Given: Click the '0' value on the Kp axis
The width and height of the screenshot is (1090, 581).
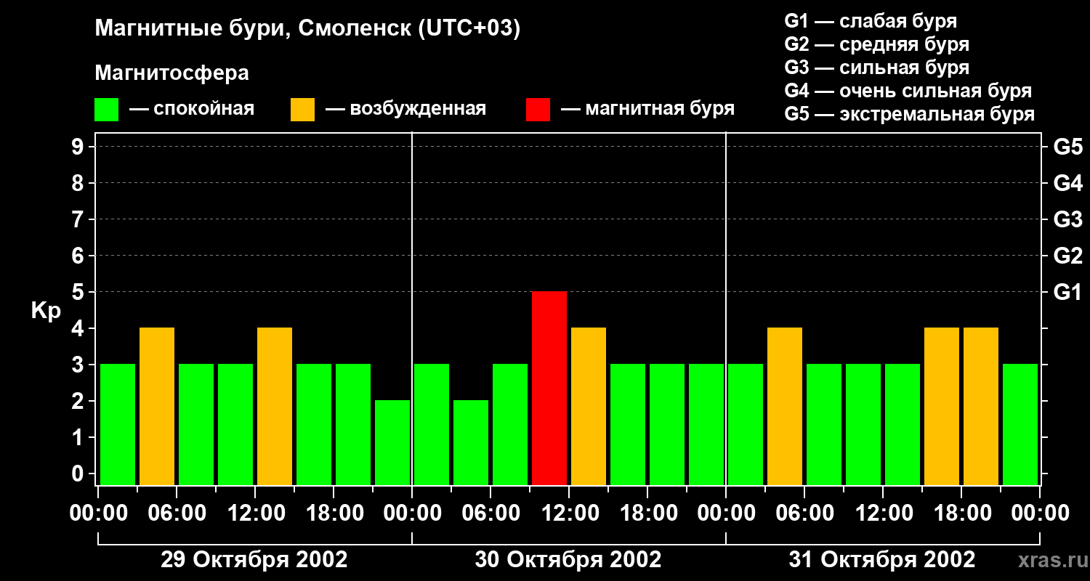Looking at the screenshot, I should click(x=79, y=474).
